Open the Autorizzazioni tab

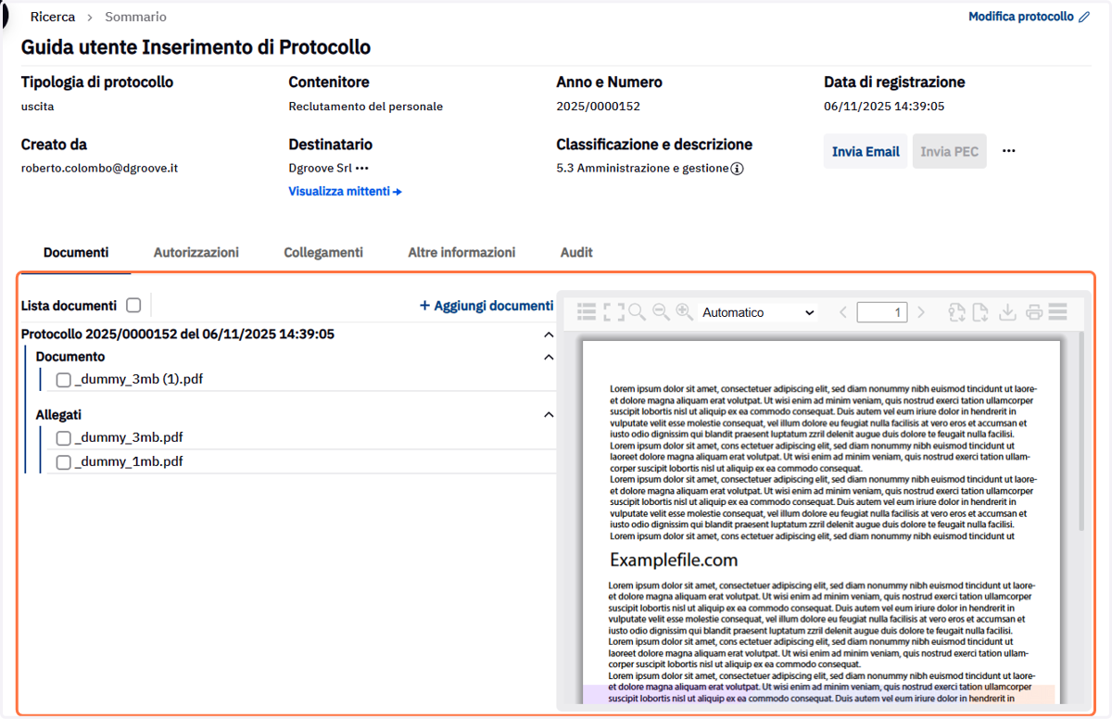(x=196, y=252)
